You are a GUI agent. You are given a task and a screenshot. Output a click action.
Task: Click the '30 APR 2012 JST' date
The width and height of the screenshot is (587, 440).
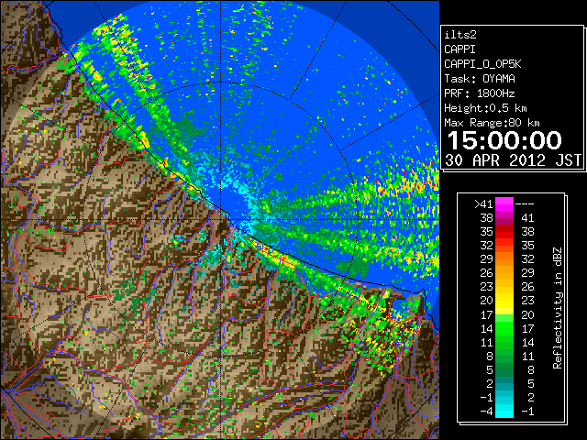(x=513, y=160)
